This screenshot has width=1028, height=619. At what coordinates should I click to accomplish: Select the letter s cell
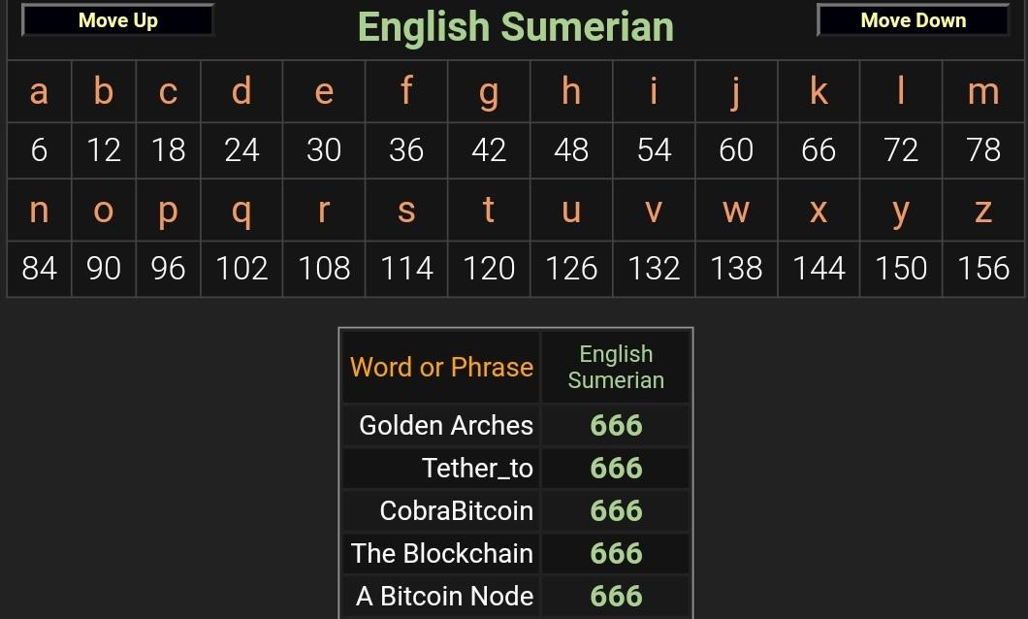[405, 211]
